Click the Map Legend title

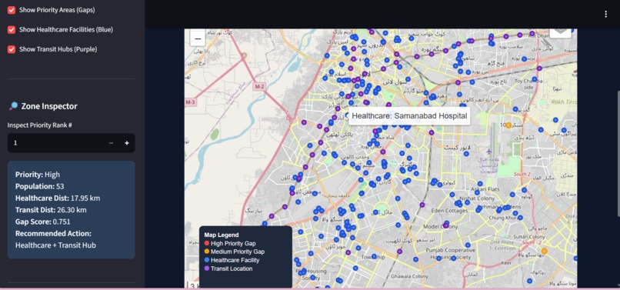[x=222, y=235]
